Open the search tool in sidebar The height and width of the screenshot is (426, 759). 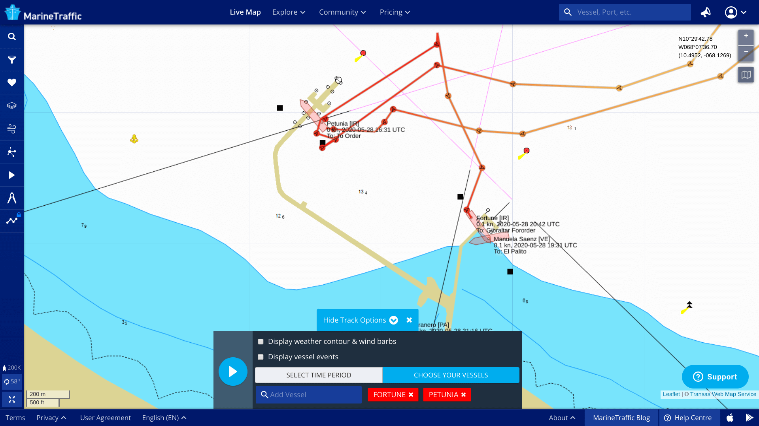tap(12, 37)
